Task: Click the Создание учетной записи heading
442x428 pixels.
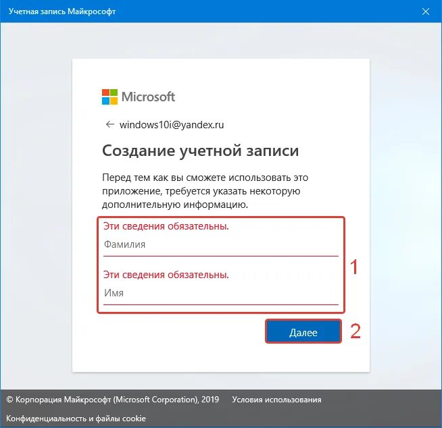Action: tap(201, 151)
